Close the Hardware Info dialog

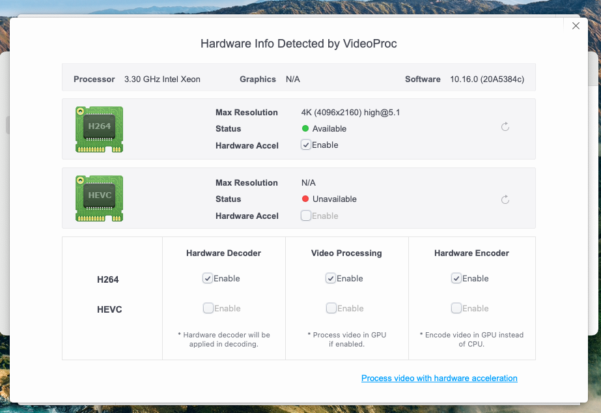(576, 25)
